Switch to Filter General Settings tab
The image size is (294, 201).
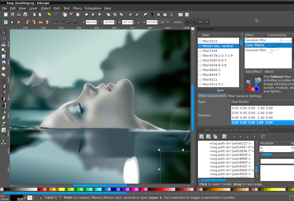tap(244, 96)
